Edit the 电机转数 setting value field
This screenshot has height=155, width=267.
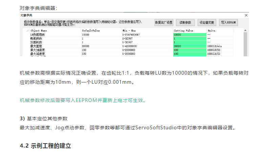click(189, 38)
